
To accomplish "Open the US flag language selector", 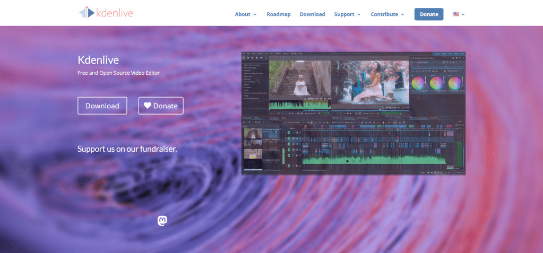I will (x=459, y=14).
